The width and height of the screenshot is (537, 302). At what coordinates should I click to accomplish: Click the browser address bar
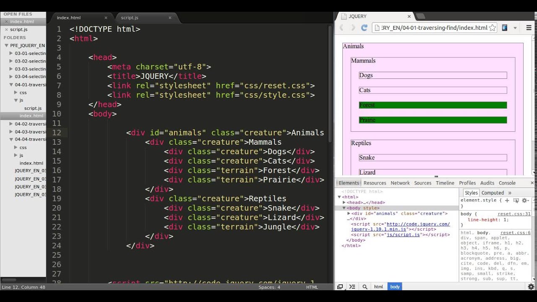[434, 28]
